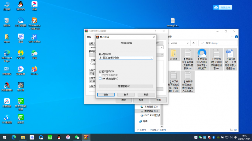Click the Baidu cloud upload widget
This screenshot has width=252, height=141.
[223, 7]
